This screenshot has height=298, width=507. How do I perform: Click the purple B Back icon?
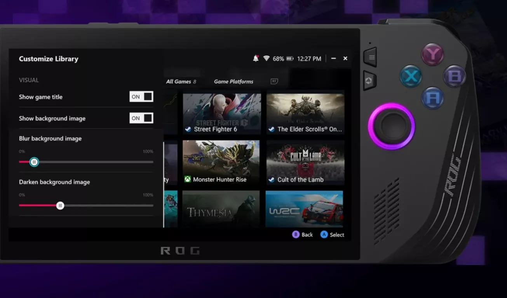tap(296, 235)
